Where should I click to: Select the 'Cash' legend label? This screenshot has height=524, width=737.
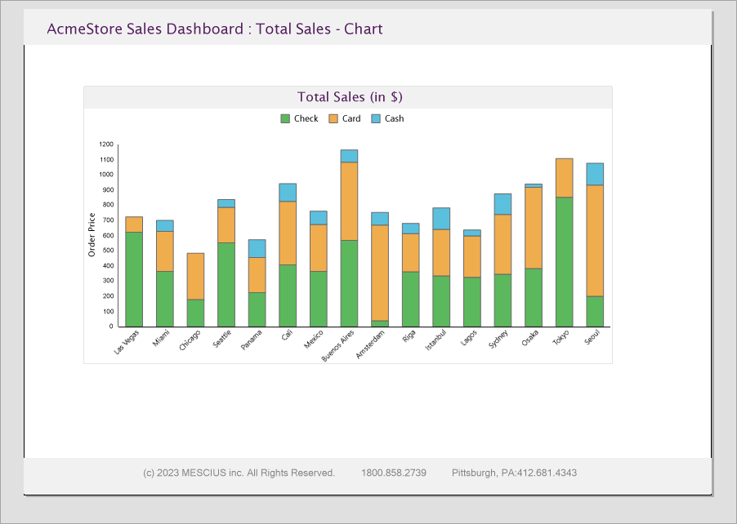394,119
